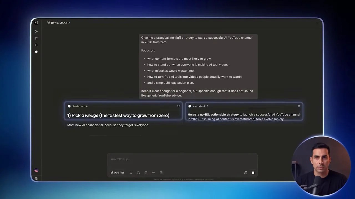Enable the web search globe icon
Screen dimensions: 355x199
pyautogui.click(x=138, y=172)
